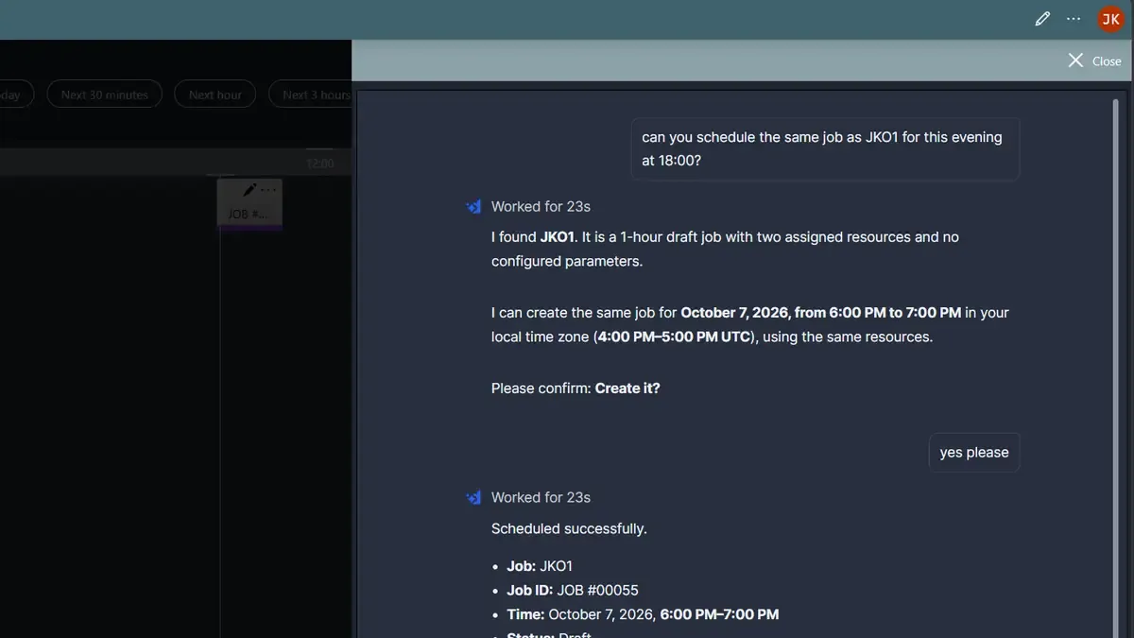Viewport: 1134px width, 638px height.
Task: Click the "yes please" message bubble
Action: click(x=974, y=453)
